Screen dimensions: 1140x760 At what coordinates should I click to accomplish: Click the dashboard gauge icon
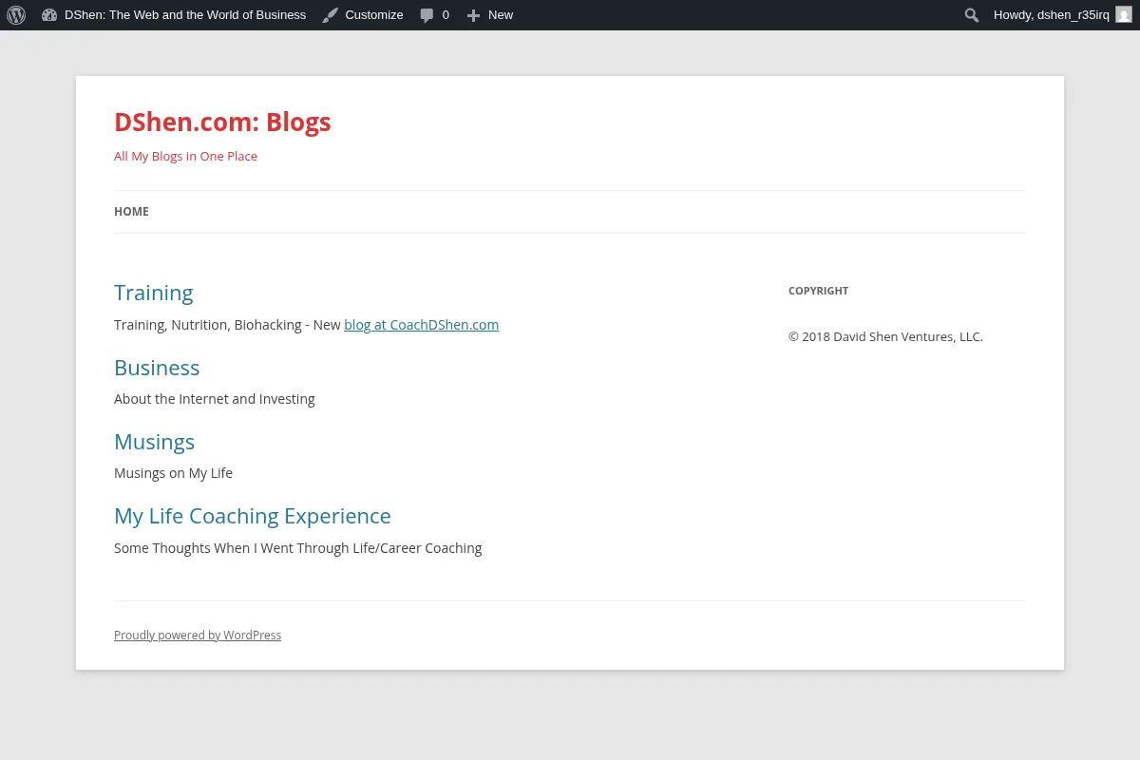(x=49, y=15)
